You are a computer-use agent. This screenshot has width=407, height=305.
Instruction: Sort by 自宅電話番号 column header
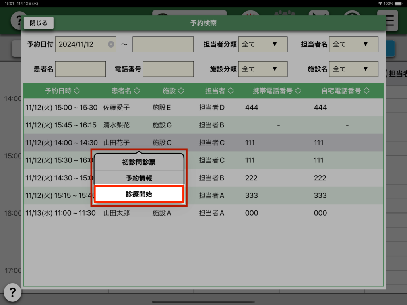pyautogui.click(x=345, y=91)
